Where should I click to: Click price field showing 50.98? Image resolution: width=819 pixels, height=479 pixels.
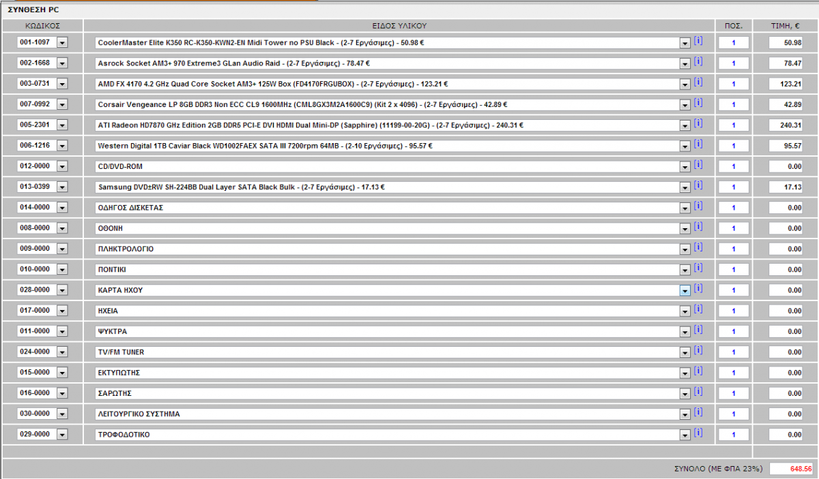(786, 43)
